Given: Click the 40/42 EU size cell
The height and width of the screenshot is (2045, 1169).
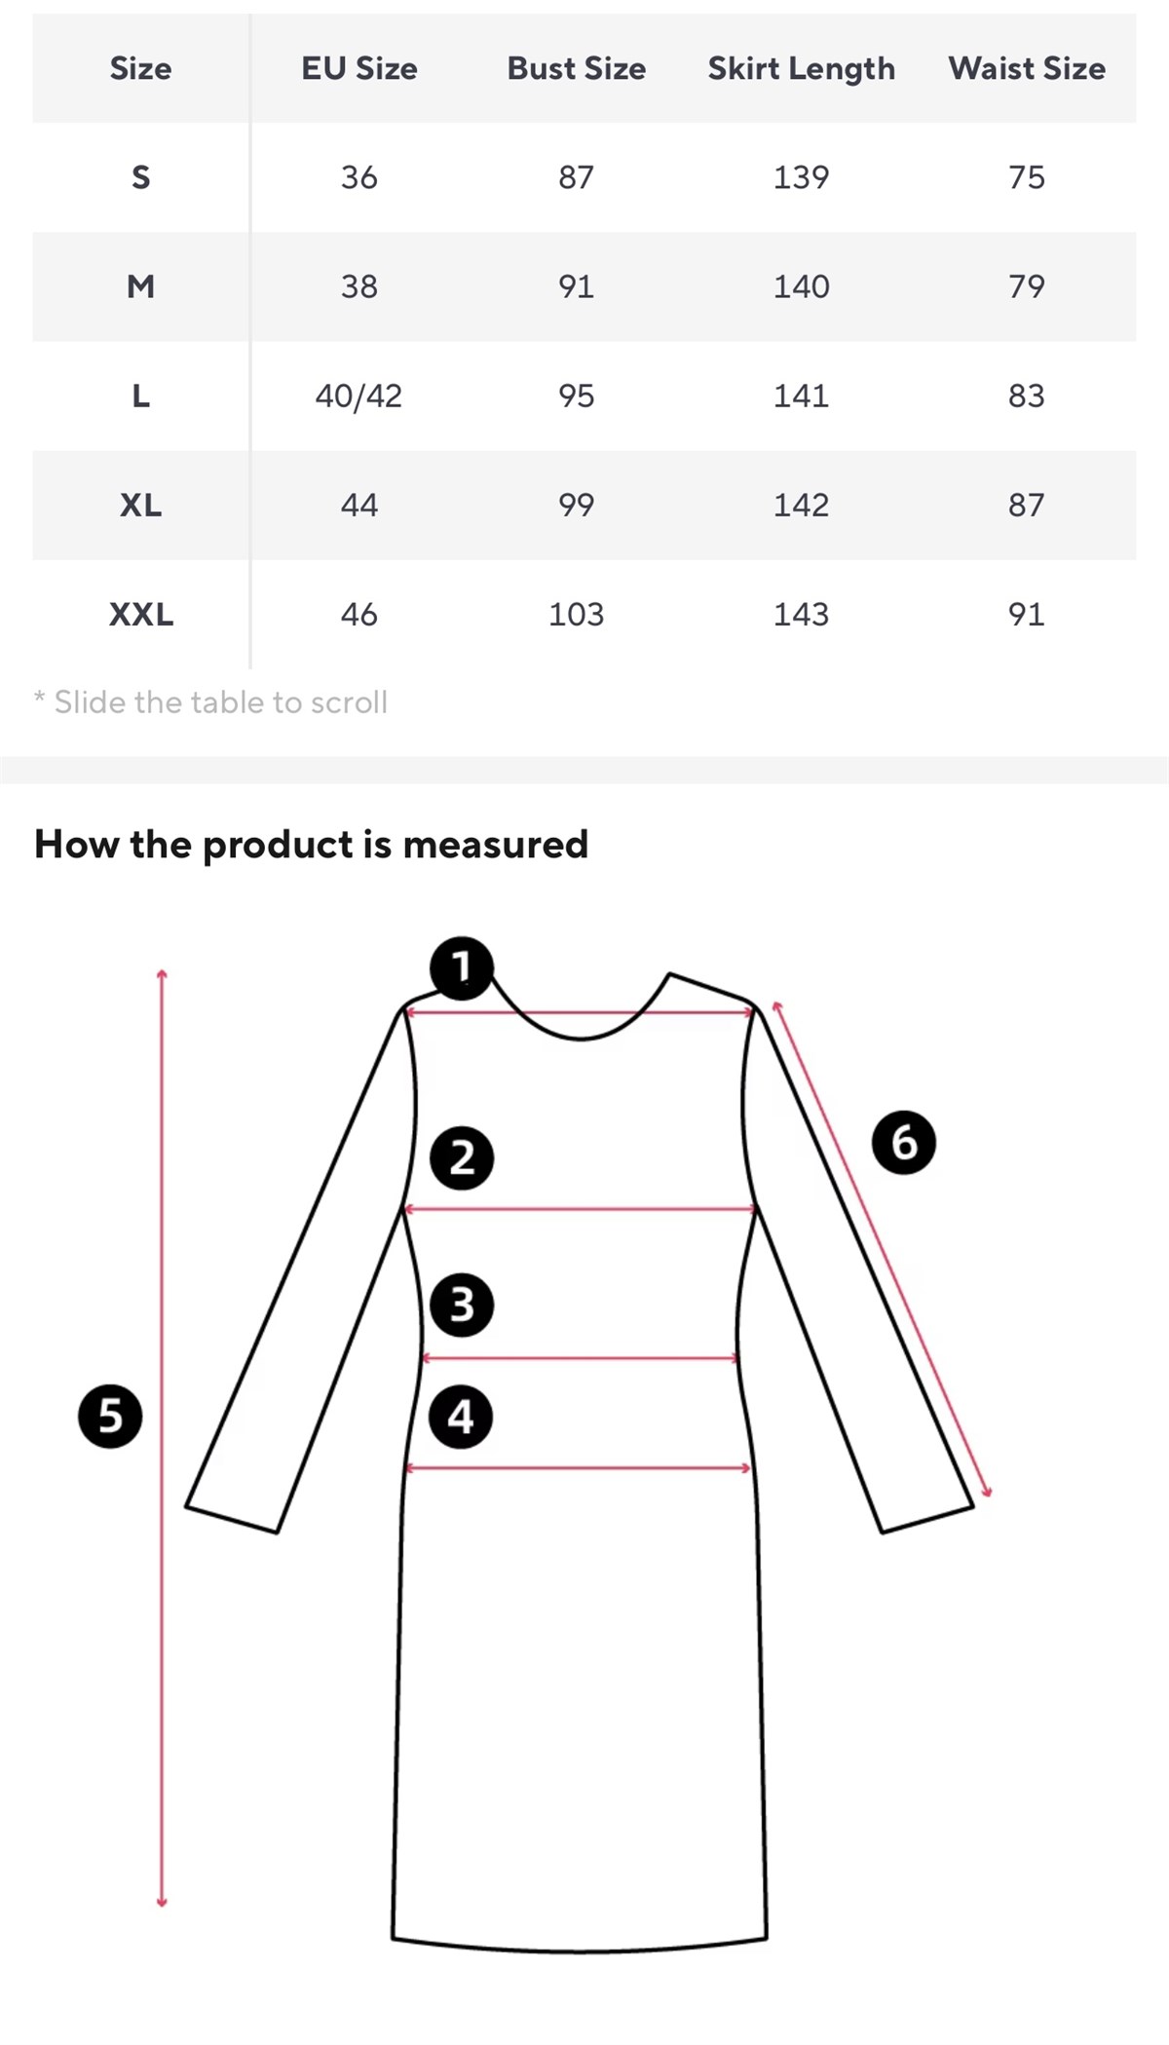Looking at the screenshot, I should pos(358,396).
